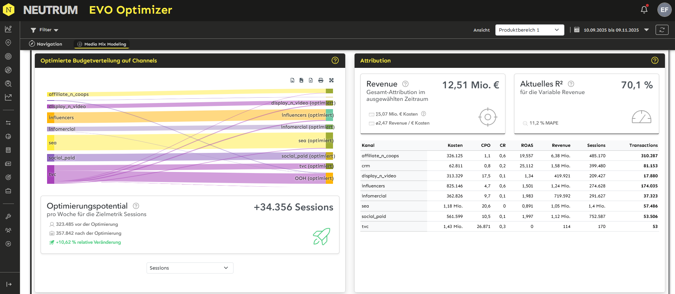675x294 pixels.
Task: Open the notifications bell
Action: [644, 10]
